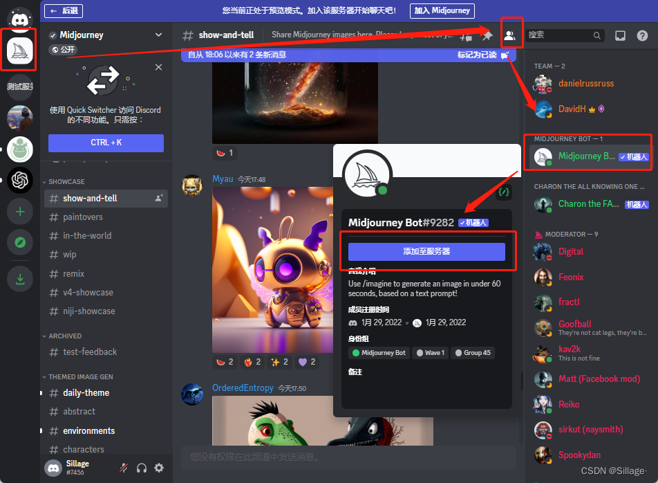658x483 pixels.
Task: Select moderator Goofball
Action: (x=589, y=328)
